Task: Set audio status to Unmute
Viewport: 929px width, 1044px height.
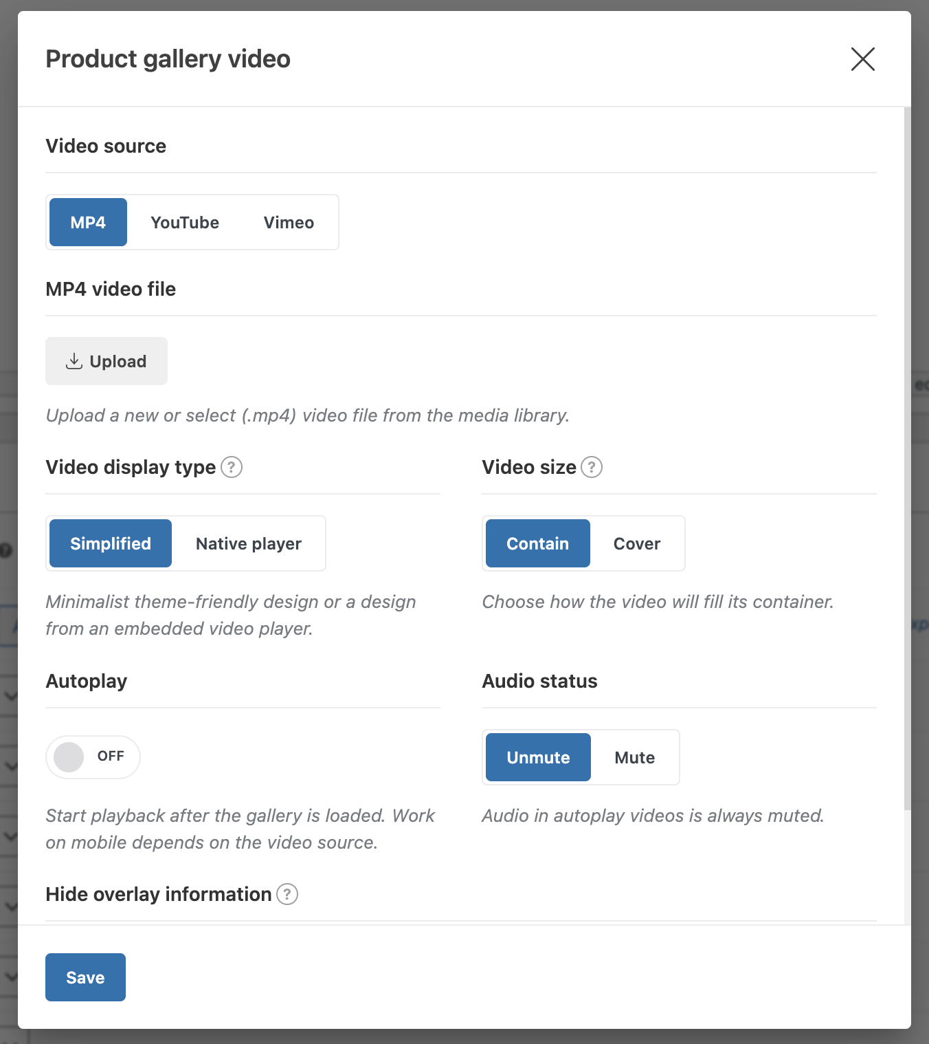Action: (x=538, y=757)
